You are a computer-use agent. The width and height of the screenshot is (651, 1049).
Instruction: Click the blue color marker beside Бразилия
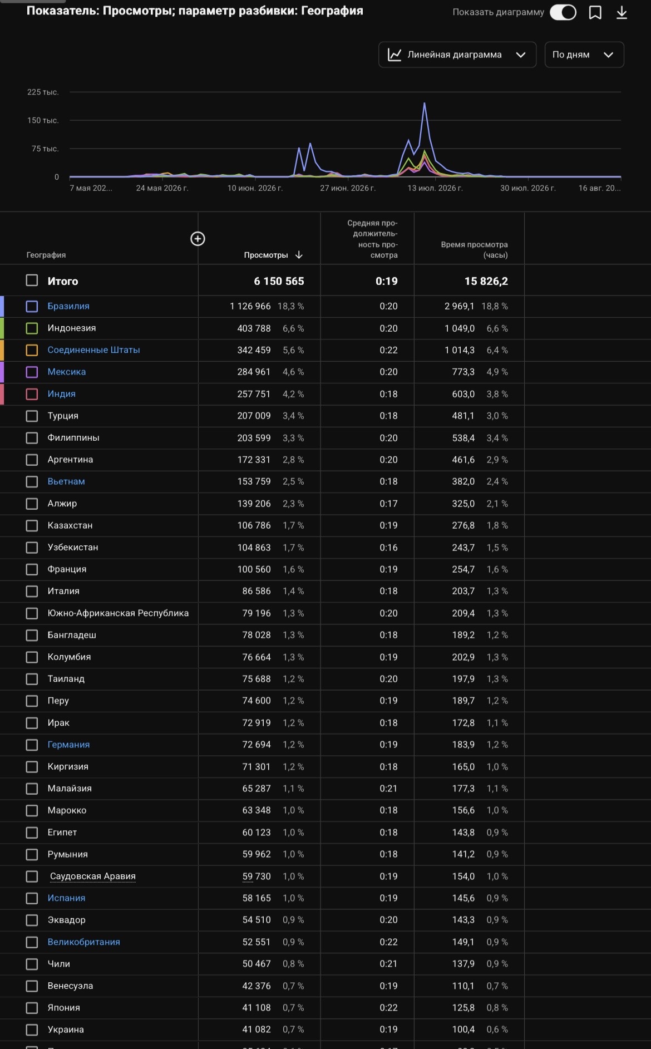pos(2,306)
